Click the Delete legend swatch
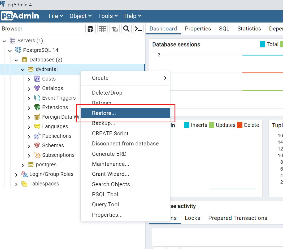283x249 pixels. tap(240, 125)
